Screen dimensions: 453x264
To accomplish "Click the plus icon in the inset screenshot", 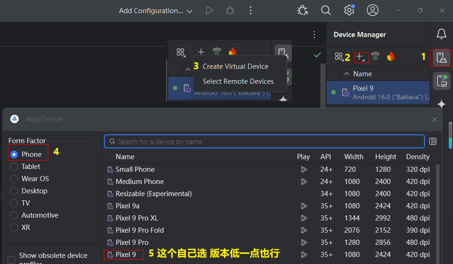I will [201, 51].
